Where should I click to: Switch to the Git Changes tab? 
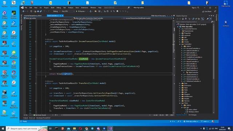(193, 115)
